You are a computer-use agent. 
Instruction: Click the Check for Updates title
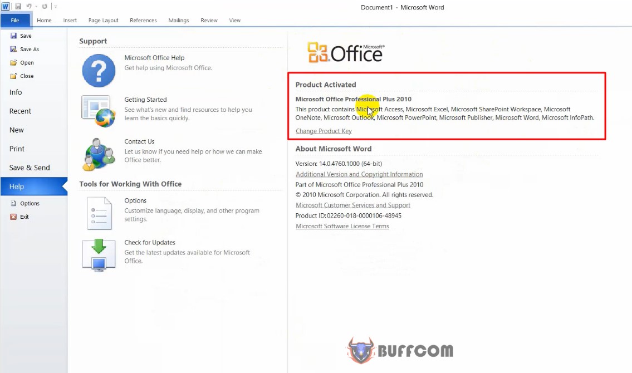pos(150,242)
